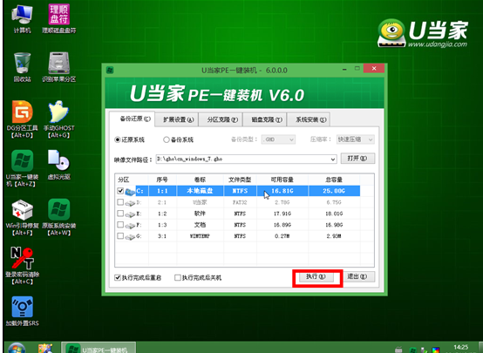Click the F: drive icon in partition list
Screen dimensions: 483x353
click(x=130, y=226)
